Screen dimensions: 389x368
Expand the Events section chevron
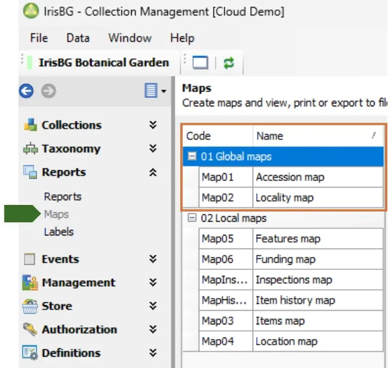153,259
